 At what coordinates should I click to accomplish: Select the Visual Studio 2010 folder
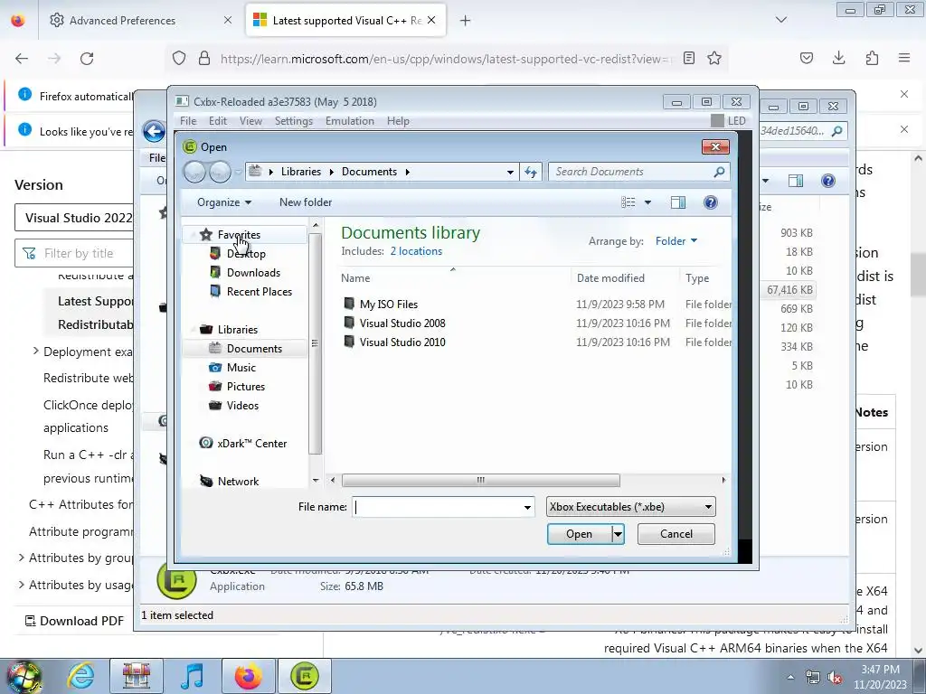402,342
